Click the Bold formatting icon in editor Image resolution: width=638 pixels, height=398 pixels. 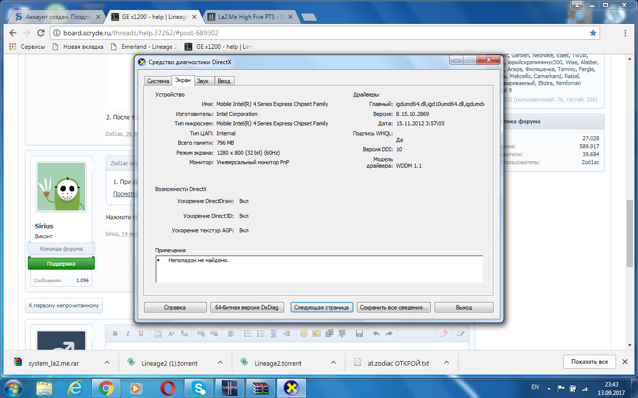pos(115,334)
